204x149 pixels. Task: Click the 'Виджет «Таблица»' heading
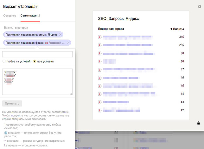[x=20, y=7]
